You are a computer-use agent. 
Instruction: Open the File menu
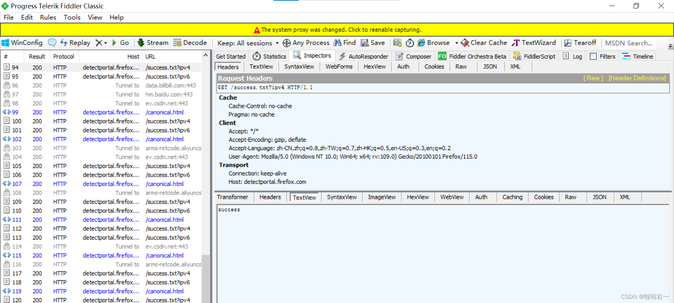click(9, 18)
